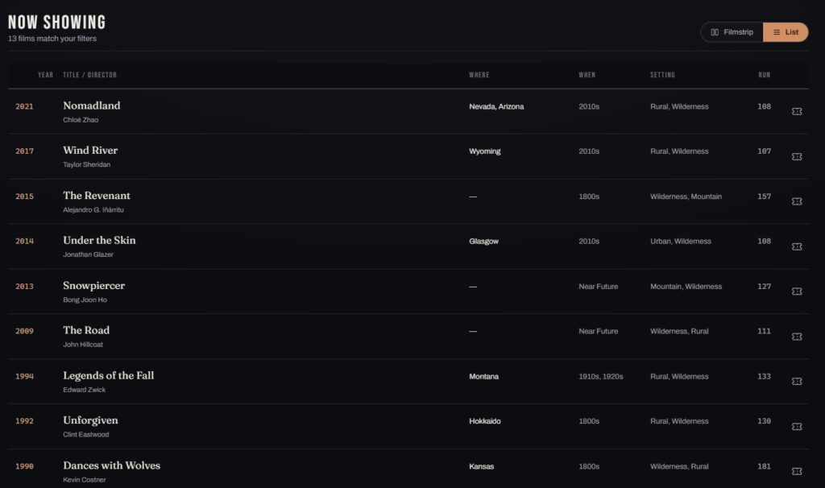Click the ticket icon for Legends of the Fall

click(797, 381)
